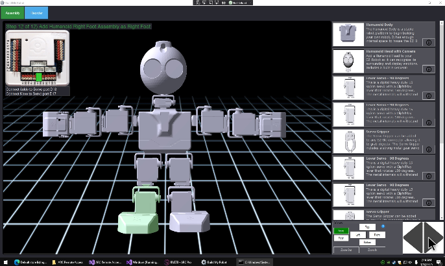Switch to Front view
445x266 pixels.
(341, 231)
